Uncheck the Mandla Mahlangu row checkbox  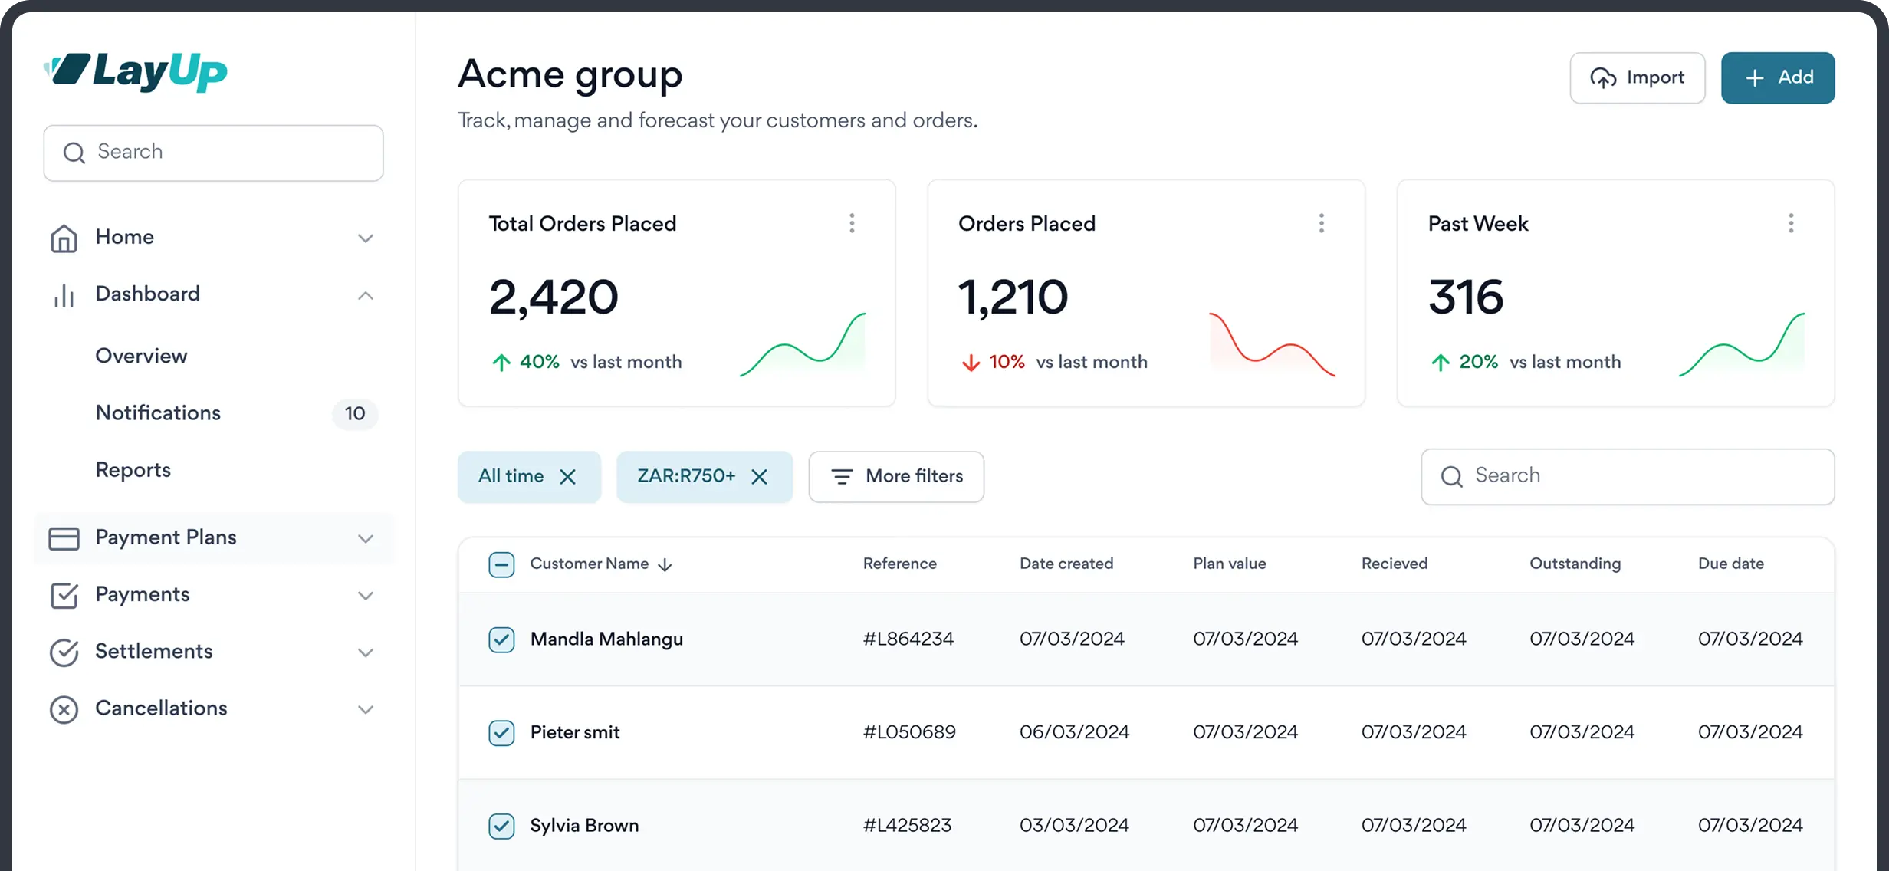pos(501,639)
